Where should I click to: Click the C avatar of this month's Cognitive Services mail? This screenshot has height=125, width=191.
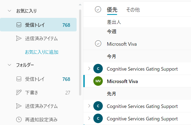click(98, 68)
